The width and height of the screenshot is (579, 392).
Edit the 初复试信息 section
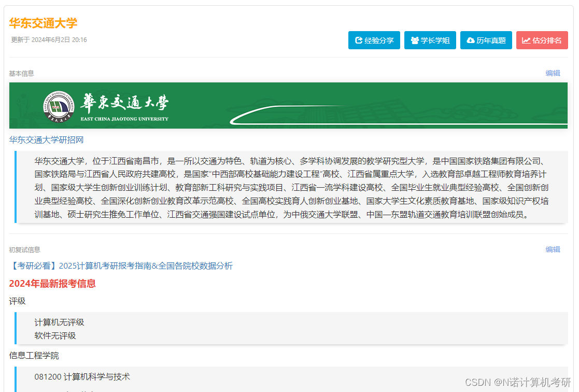click(553, 249)
